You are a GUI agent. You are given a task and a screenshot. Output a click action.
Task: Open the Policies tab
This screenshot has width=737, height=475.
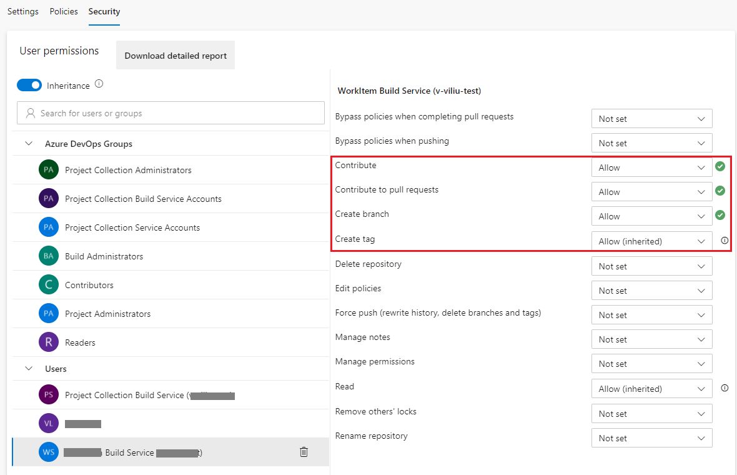coord(64,11)
